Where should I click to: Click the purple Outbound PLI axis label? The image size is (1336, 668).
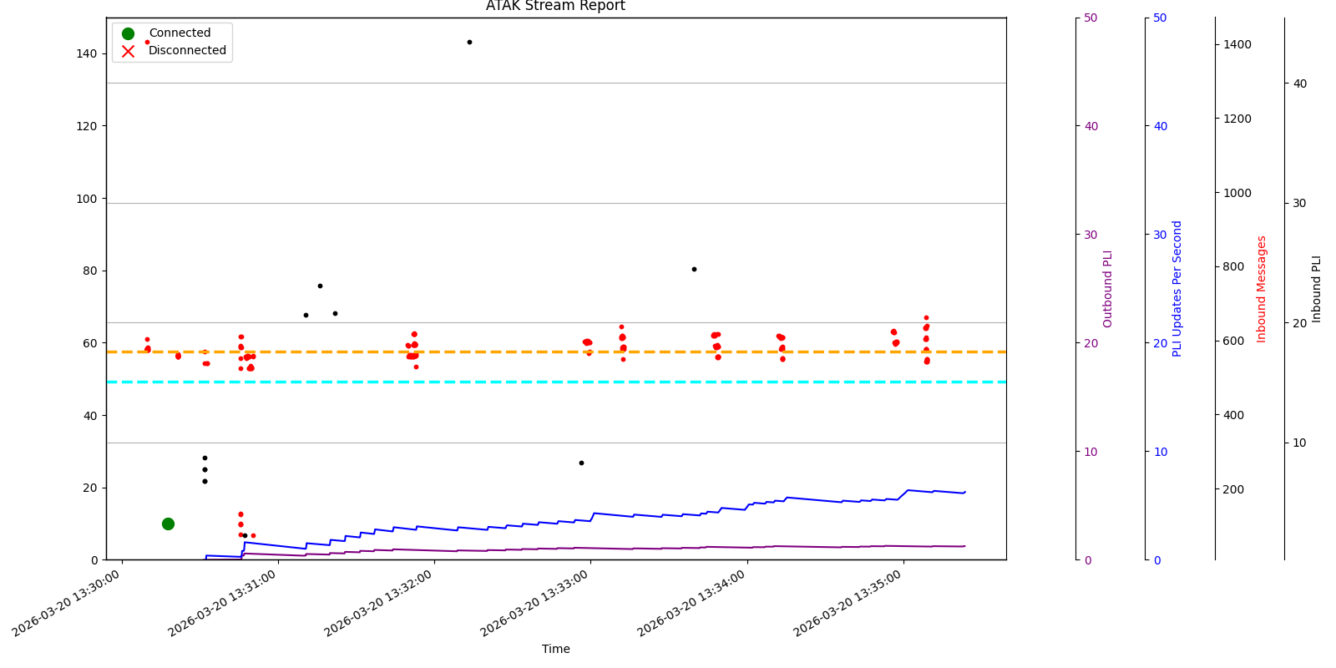(1108, 289)
